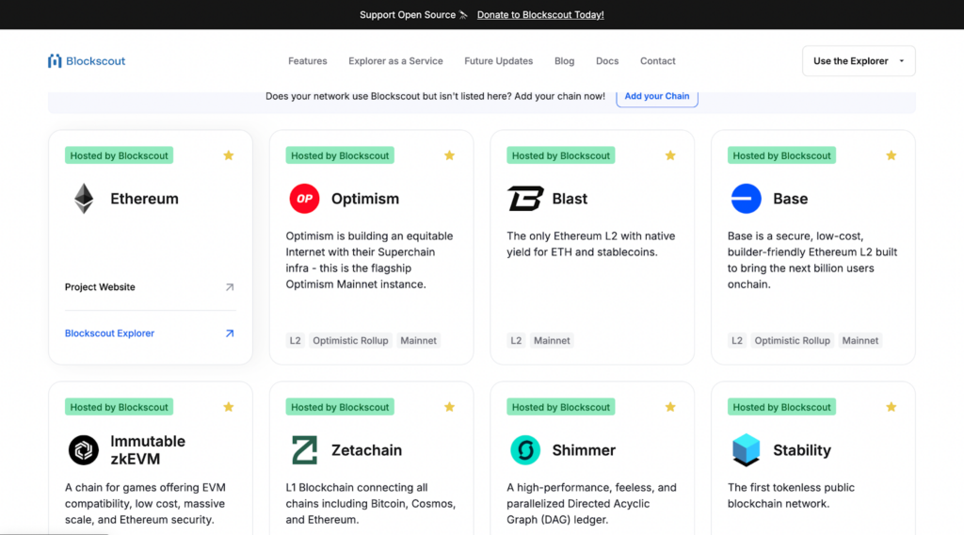
Task: Click Hosted by Blockscout badge on Optimism
Action: (x=339, y=155)
